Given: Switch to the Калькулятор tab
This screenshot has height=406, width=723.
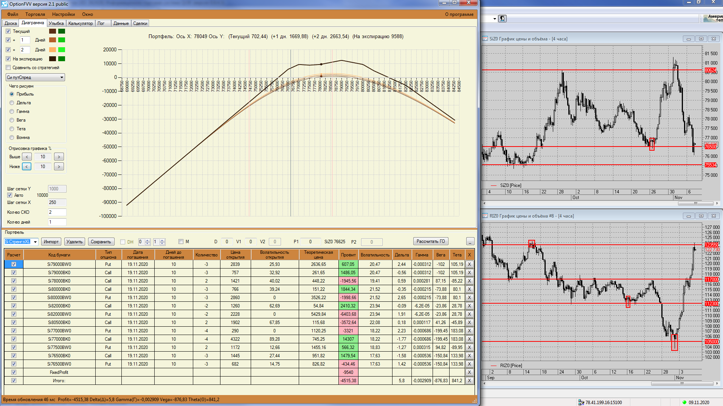Looking at the screenshot, I should [81, 23].
